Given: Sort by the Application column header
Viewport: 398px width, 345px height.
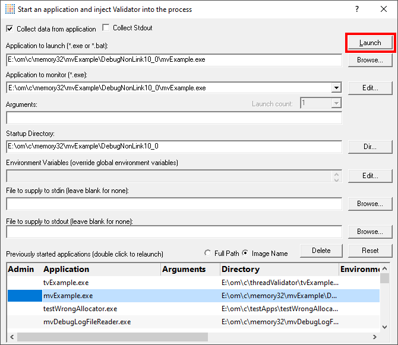Looking at the screenshot, I should pos(102,269).
